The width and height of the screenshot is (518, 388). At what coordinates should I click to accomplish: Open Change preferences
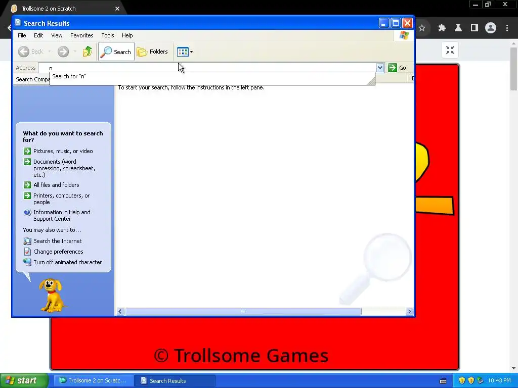58,252
